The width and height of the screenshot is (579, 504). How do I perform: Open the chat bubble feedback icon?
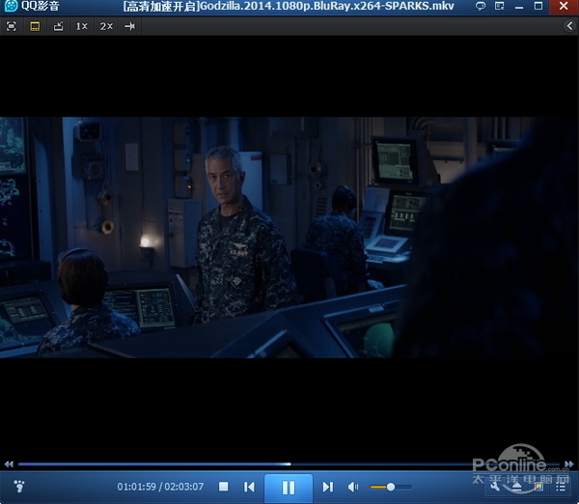coord(480,6)
